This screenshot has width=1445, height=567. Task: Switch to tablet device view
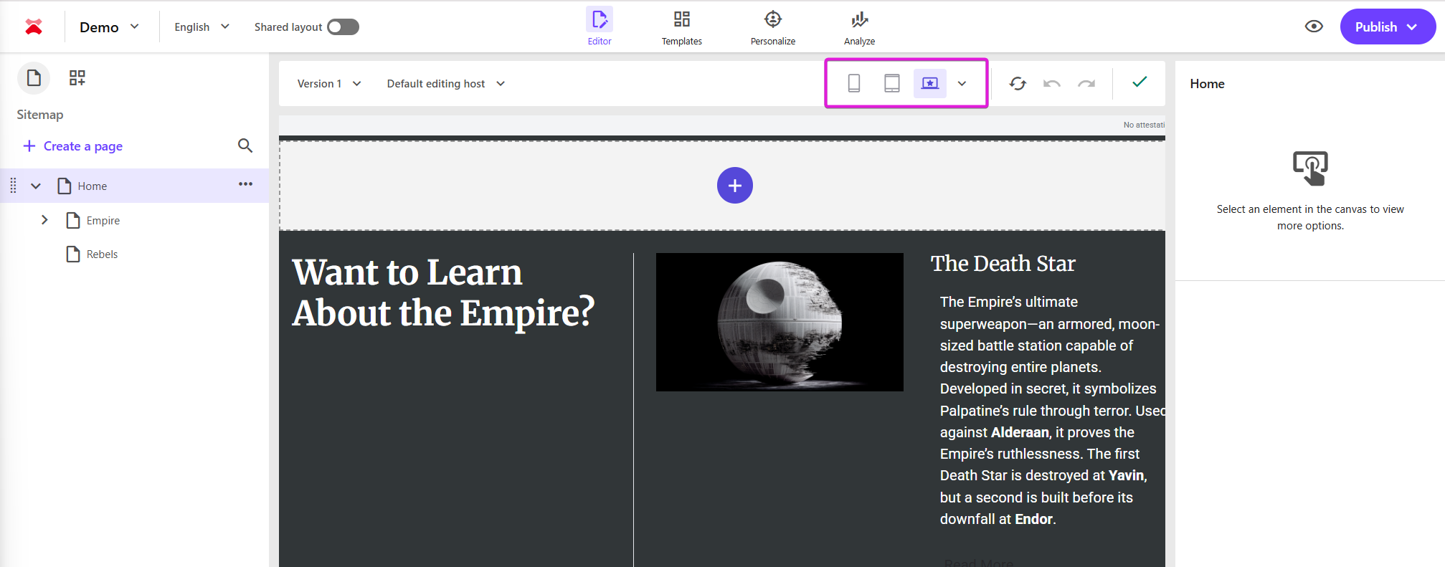point(891,84)
